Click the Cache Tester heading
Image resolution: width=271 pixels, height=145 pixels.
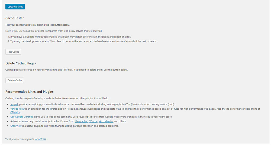15,18
